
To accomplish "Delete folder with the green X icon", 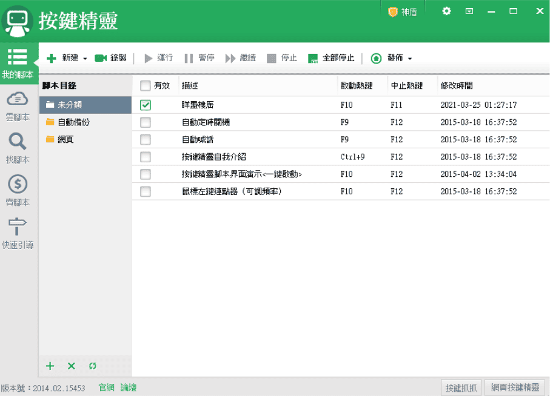I will (71, 366).
